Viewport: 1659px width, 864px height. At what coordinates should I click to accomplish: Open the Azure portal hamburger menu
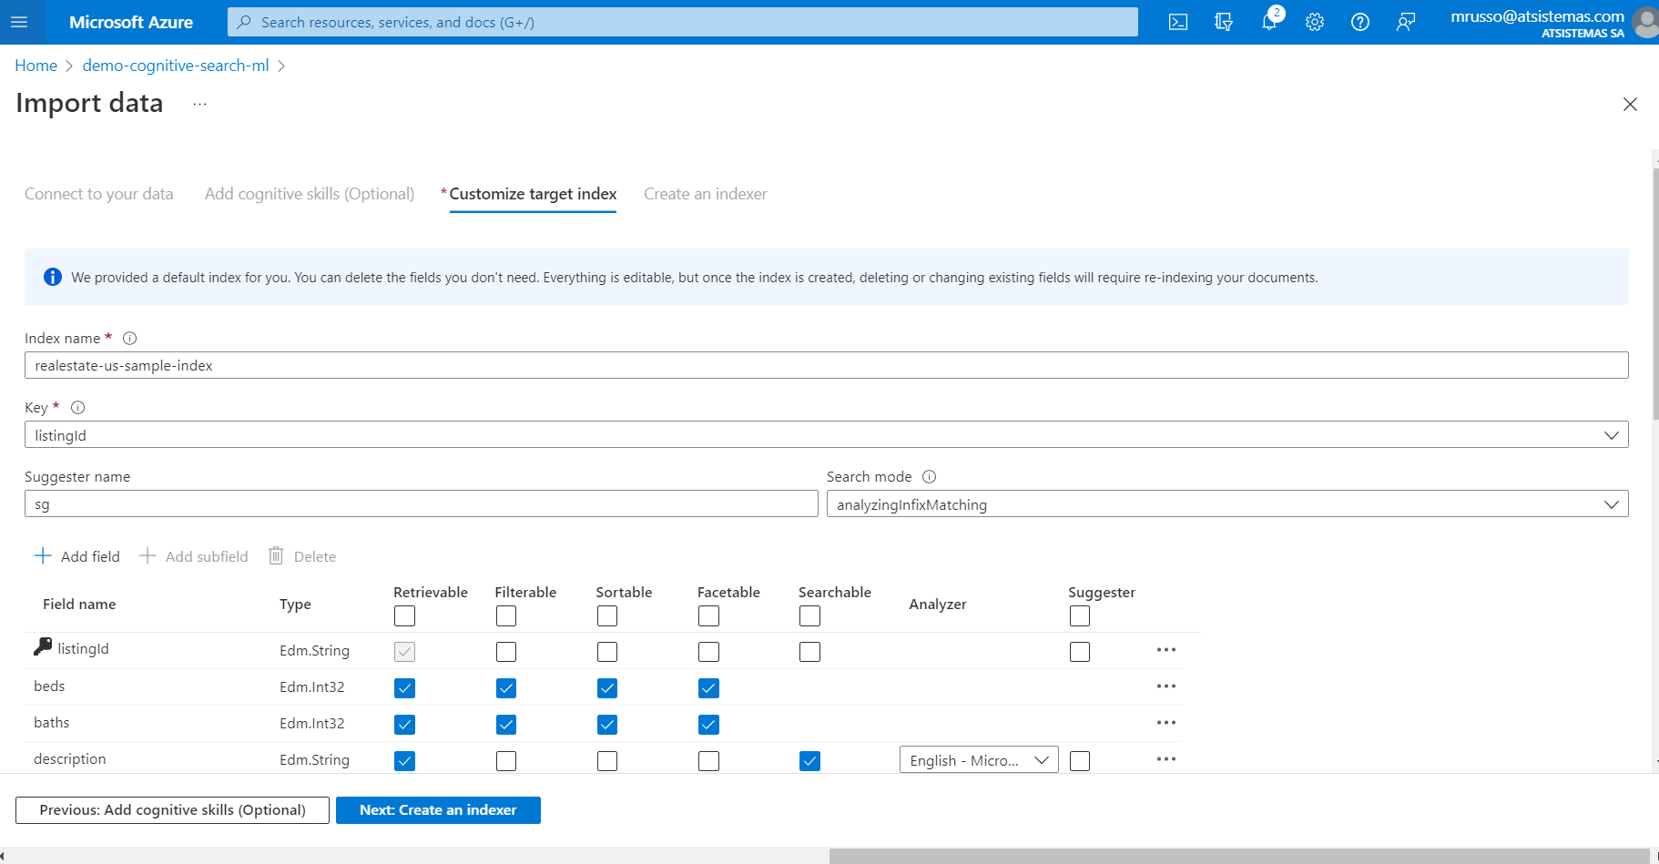click(19, 22)
